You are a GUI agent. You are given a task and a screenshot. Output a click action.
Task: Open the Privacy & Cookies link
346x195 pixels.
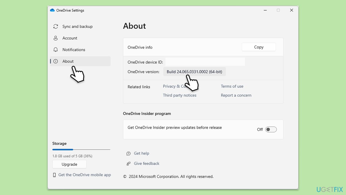pos(175,86)
